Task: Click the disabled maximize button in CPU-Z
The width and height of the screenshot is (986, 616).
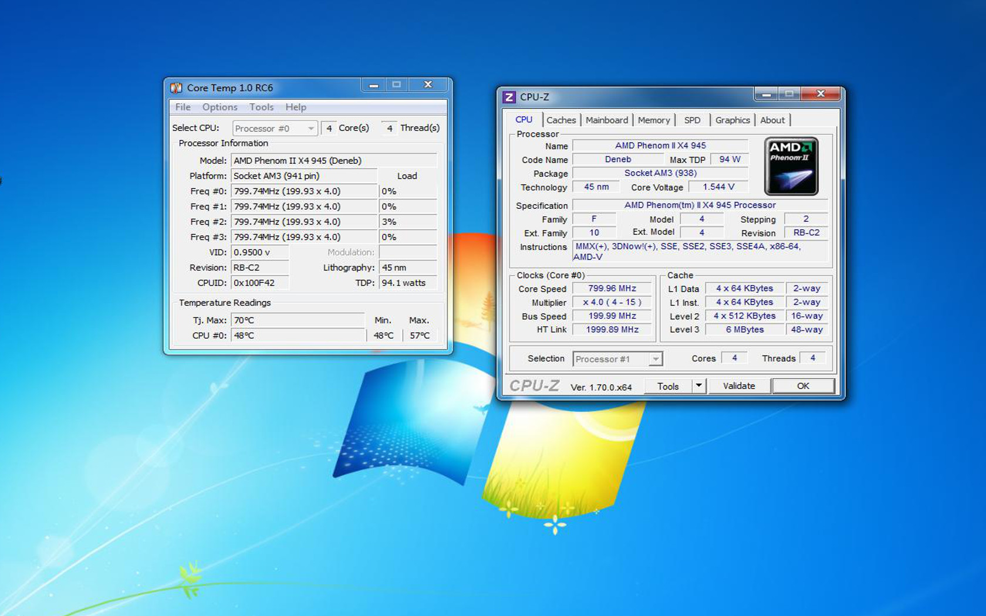Action: (789, 94)
